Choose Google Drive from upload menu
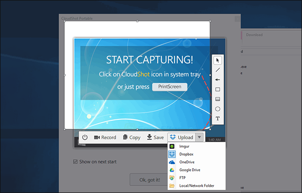 click(x=196, y=170)
